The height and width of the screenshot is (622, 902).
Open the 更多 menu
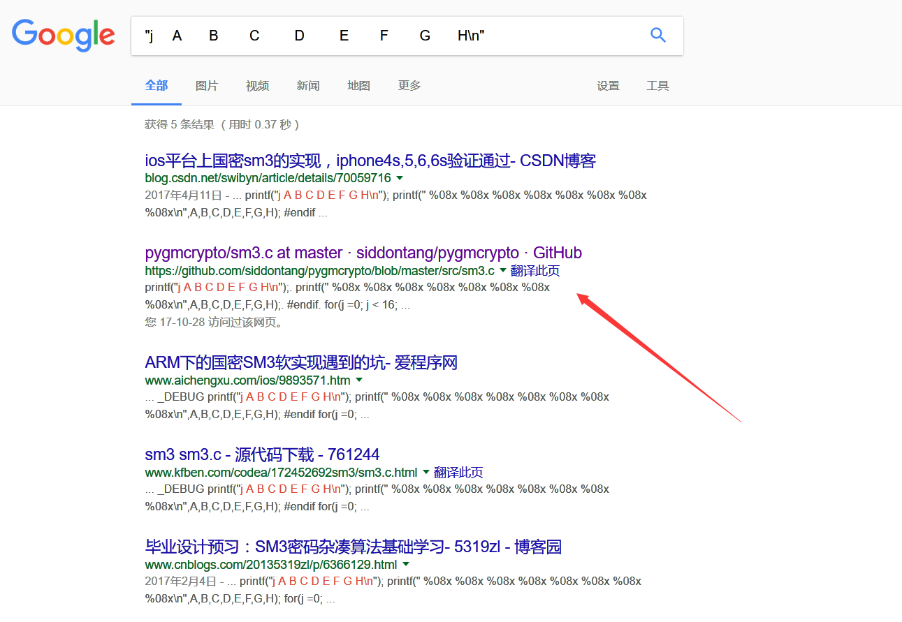(409, 86)
